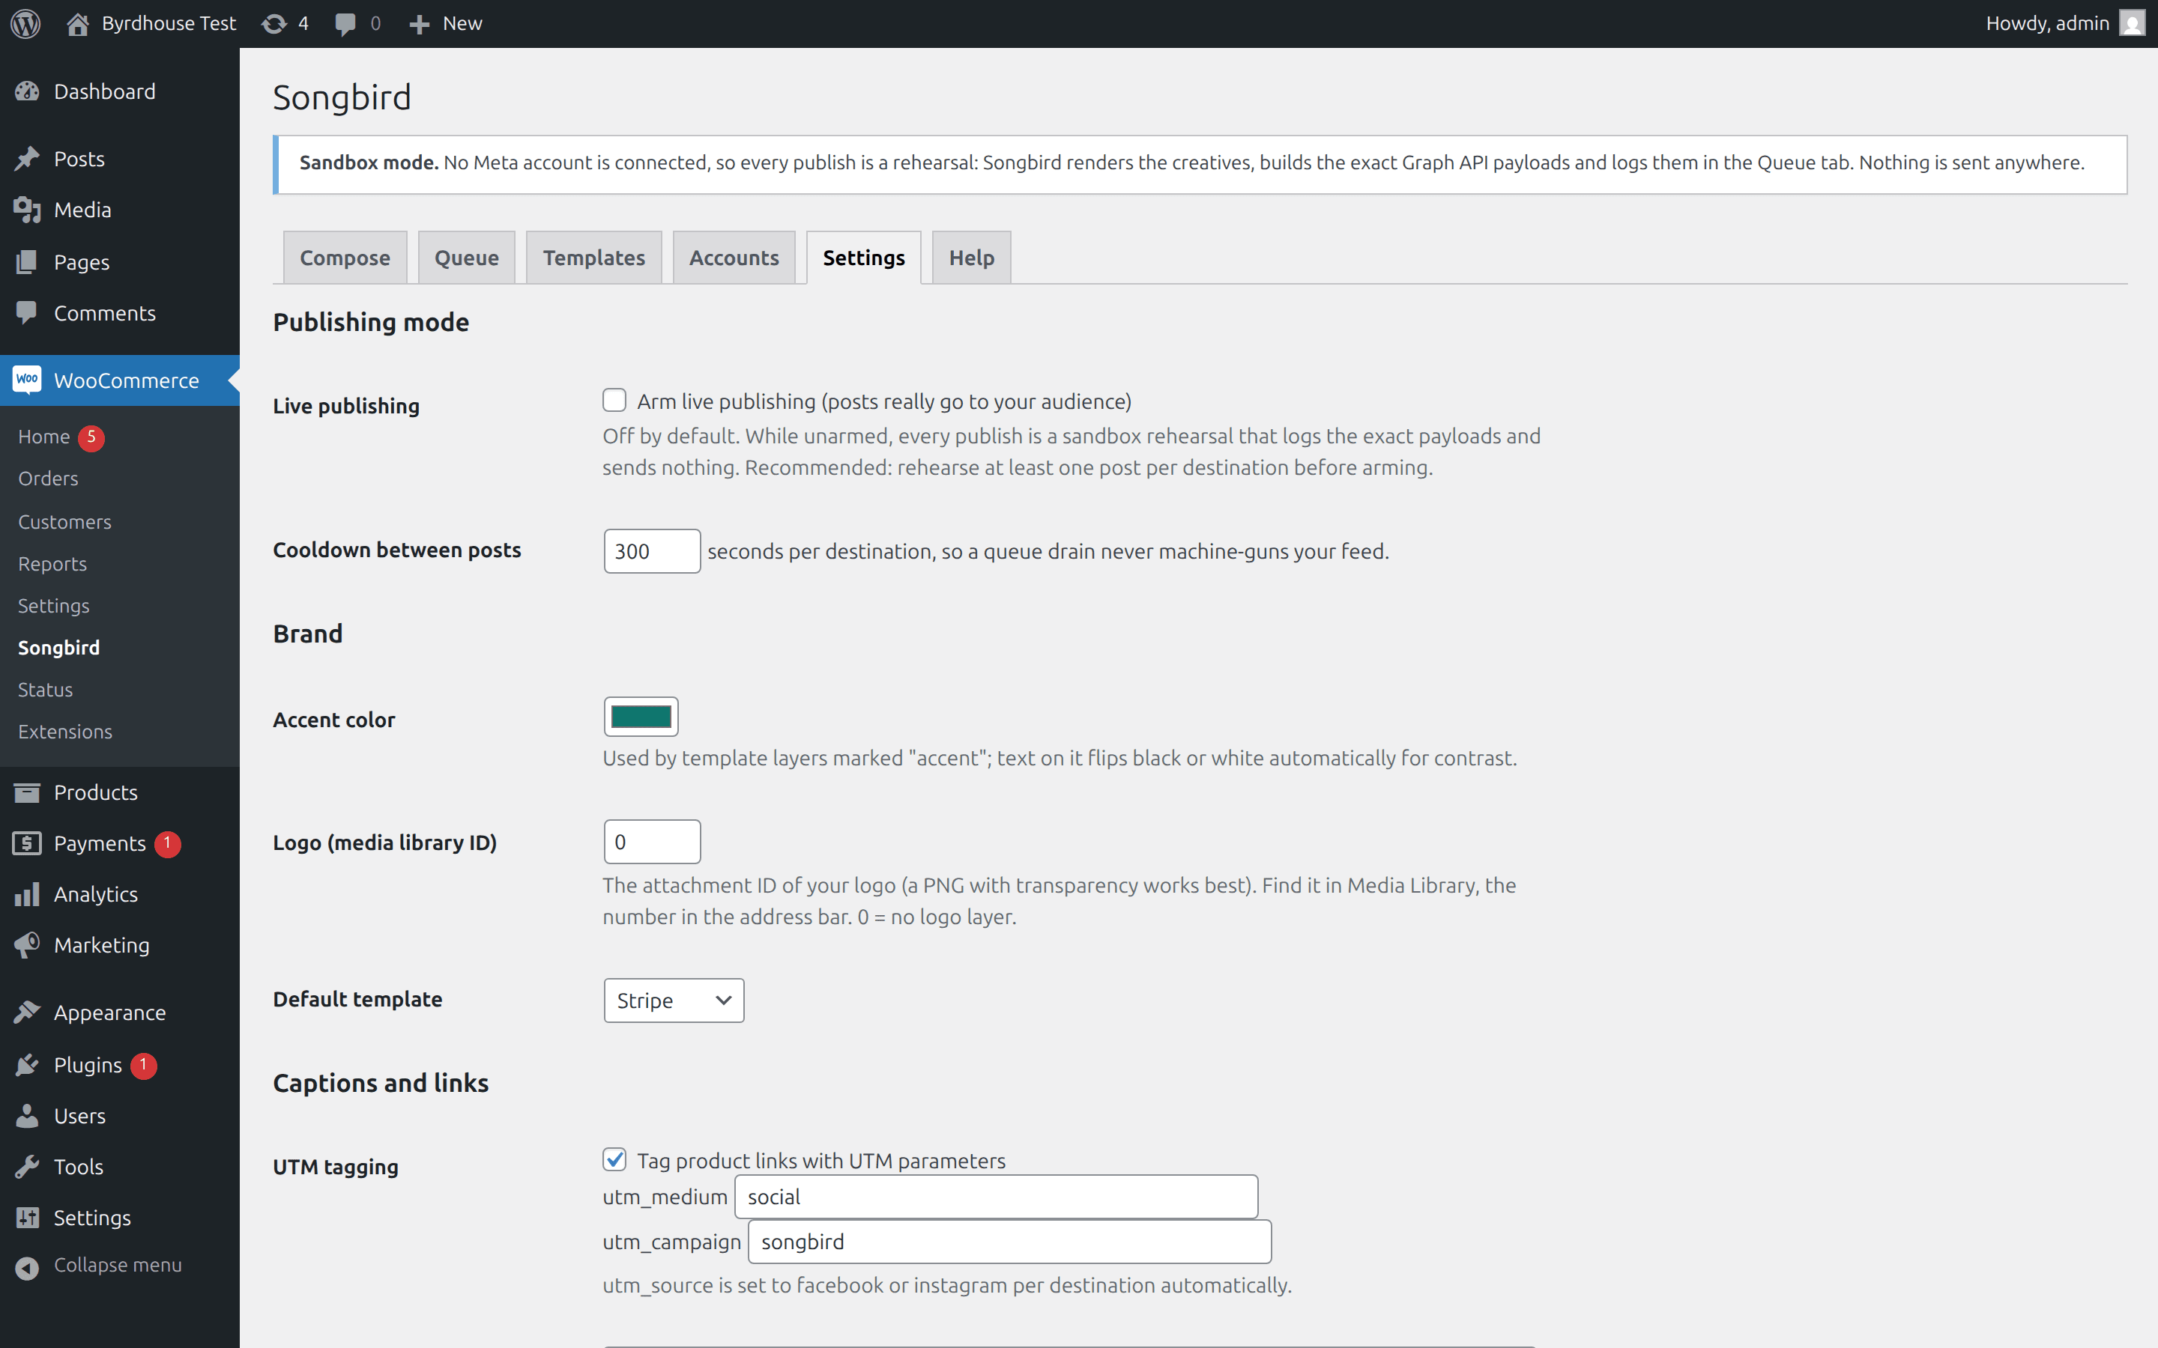Click the Songbird page title

pyautogui.click(x=342, y=97)
